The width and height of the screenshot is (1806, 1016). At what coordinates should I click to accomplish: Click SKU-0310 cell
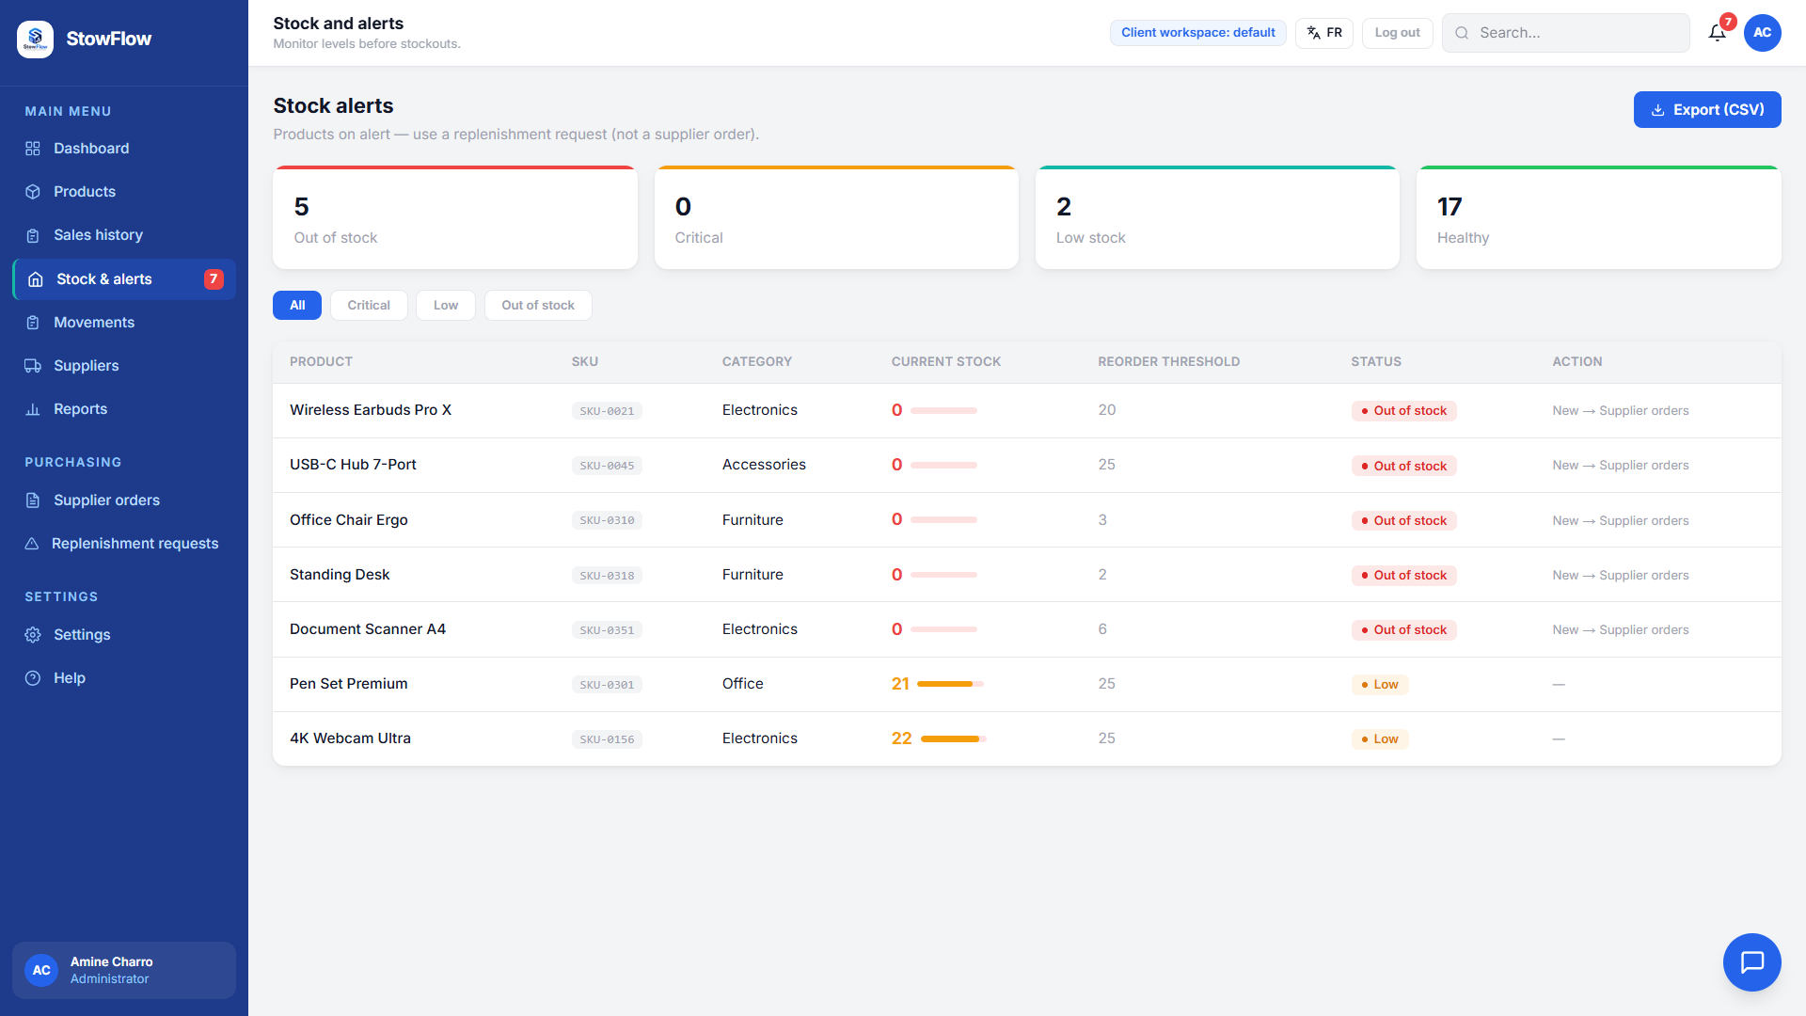[x=607, y=521]
